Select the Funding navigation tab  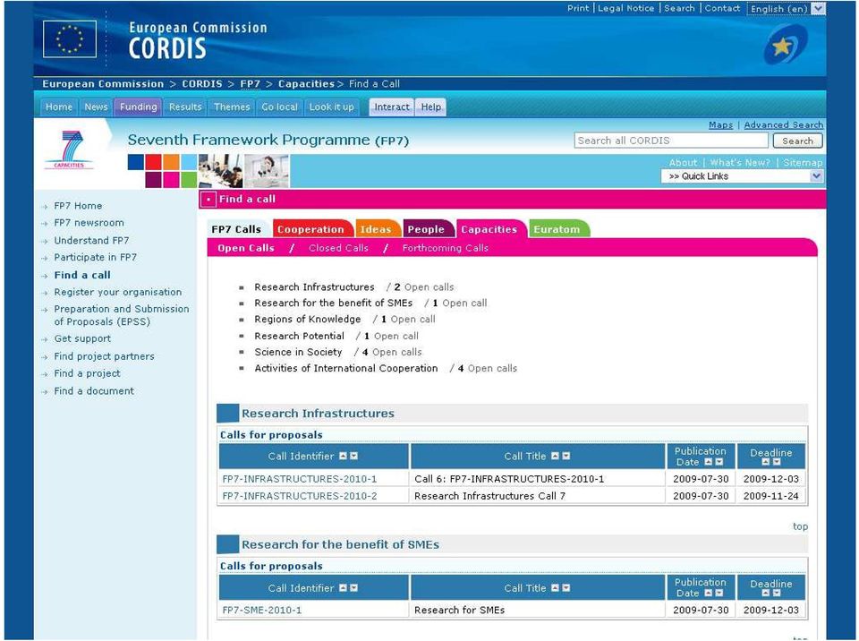tap(138, 107)
